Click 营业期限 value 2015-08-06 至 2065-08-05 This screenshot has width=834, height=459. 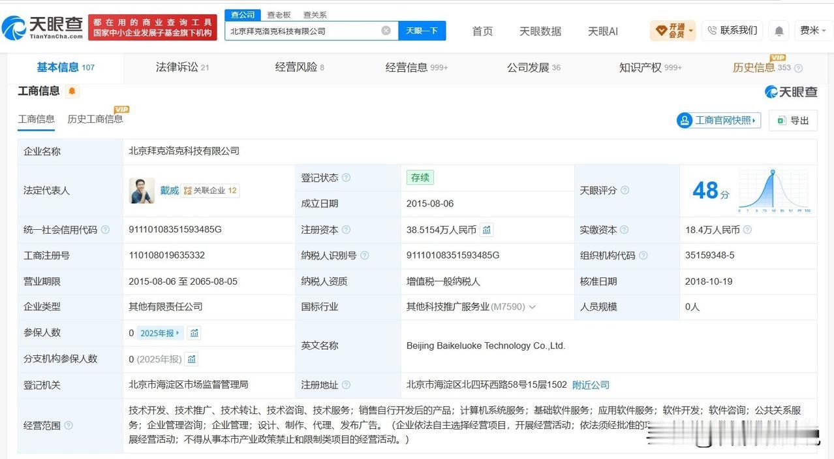183,281
